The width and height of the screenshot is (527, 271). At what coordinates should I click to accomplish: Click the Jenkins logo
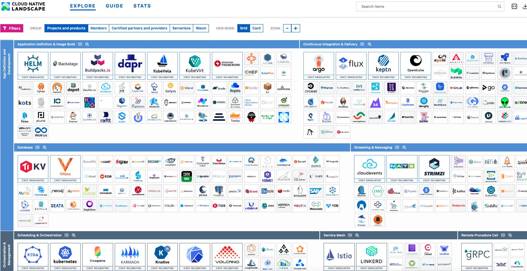point(343,103)
